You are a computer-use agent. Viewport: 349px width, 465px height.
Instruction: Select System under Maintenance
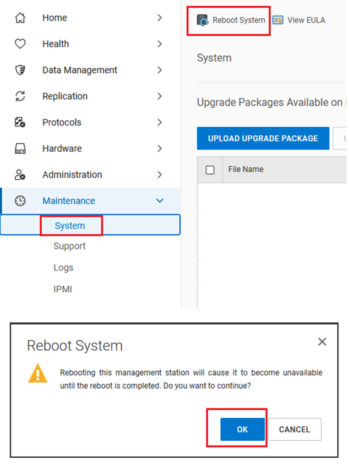(70, 226)
